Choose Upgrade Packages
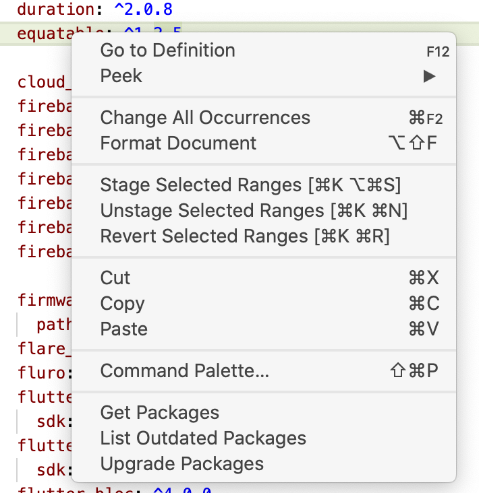The image size is (479, 493). coord(181,464)
